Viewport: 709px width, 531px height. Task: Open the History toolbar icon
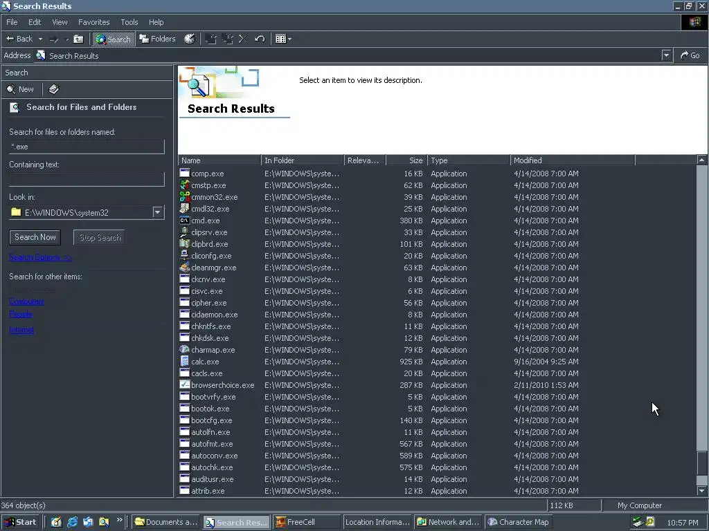coord(190,39)
